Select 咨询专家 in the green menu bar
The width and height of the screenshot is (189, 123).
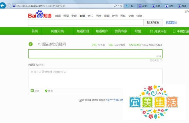pyautogui.click(x=121, y=31)
